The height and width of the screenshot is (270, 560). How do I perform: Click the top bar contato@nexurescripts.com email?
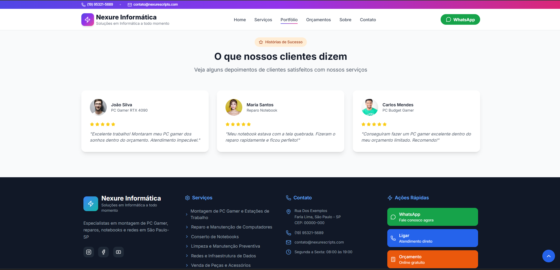[156, 4]
